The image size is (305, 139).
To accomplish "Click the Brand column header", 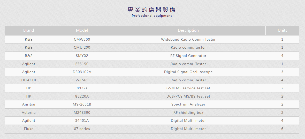I will tap(29, 30).
